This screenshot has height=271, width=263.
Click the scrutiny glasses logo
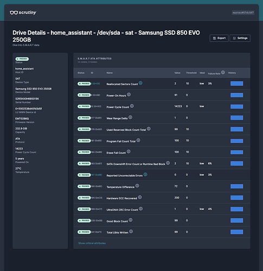coord(14,12)
